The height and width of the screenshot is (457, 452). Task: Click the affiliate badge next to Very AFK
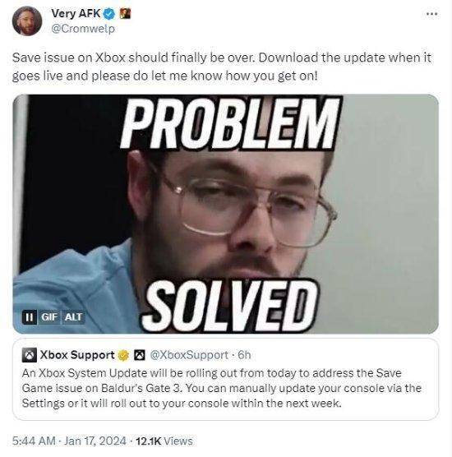click(125, 13)
